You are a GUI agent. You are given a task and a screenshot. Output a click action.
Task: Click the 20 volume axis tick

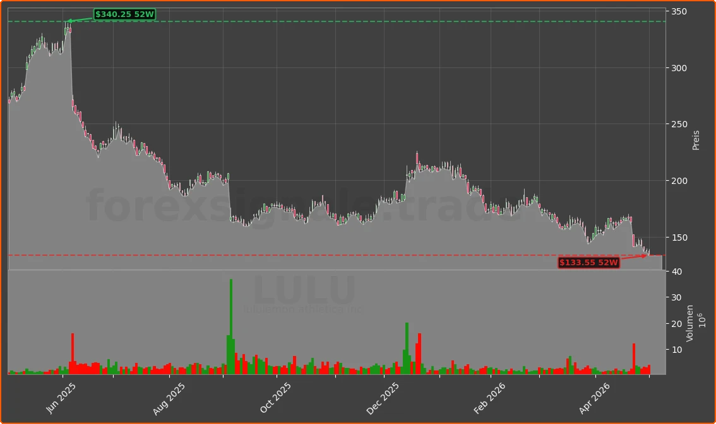pyautogui.click(x=677, y=324)
